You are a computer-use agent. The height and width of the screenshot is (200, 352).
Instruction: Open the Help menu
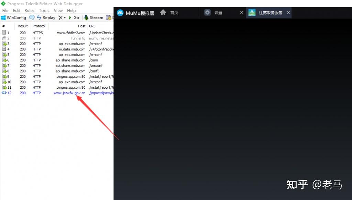click(x=71, y=11)
